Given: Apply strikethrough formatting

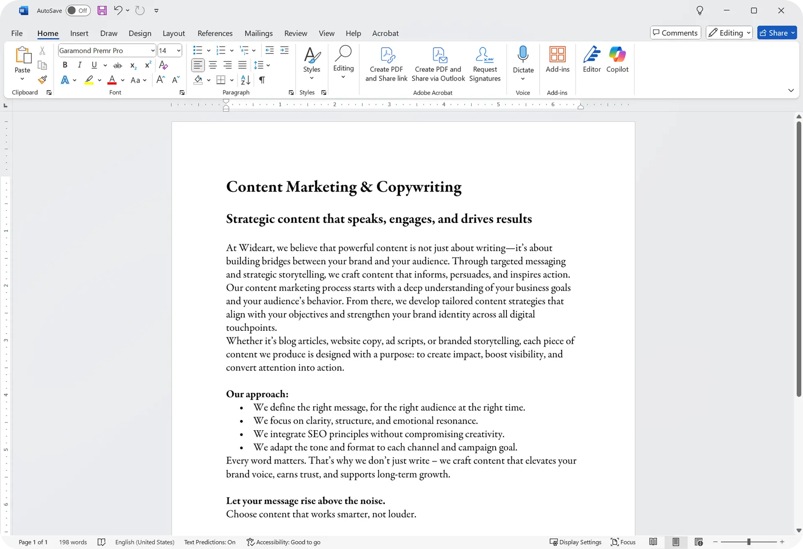Looking at the screenshot, I should 118,65.
